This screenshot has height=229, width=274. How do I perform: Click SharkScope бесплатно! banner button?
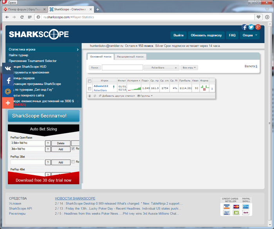(43, 116)
